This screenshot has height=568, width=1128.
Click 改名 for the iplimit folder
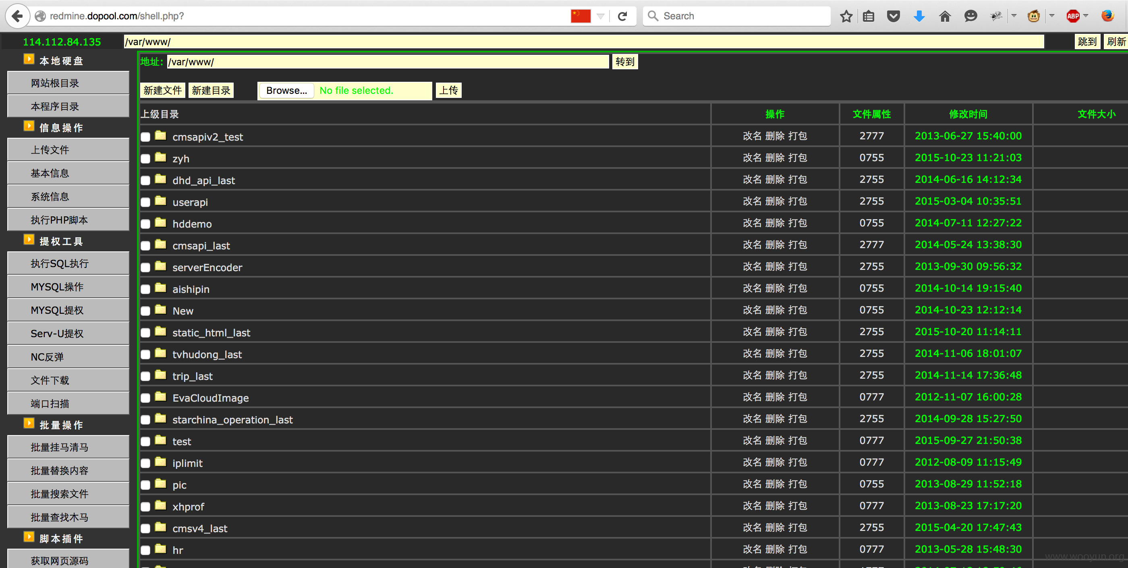pyautogui.click(x=752, y=462)
